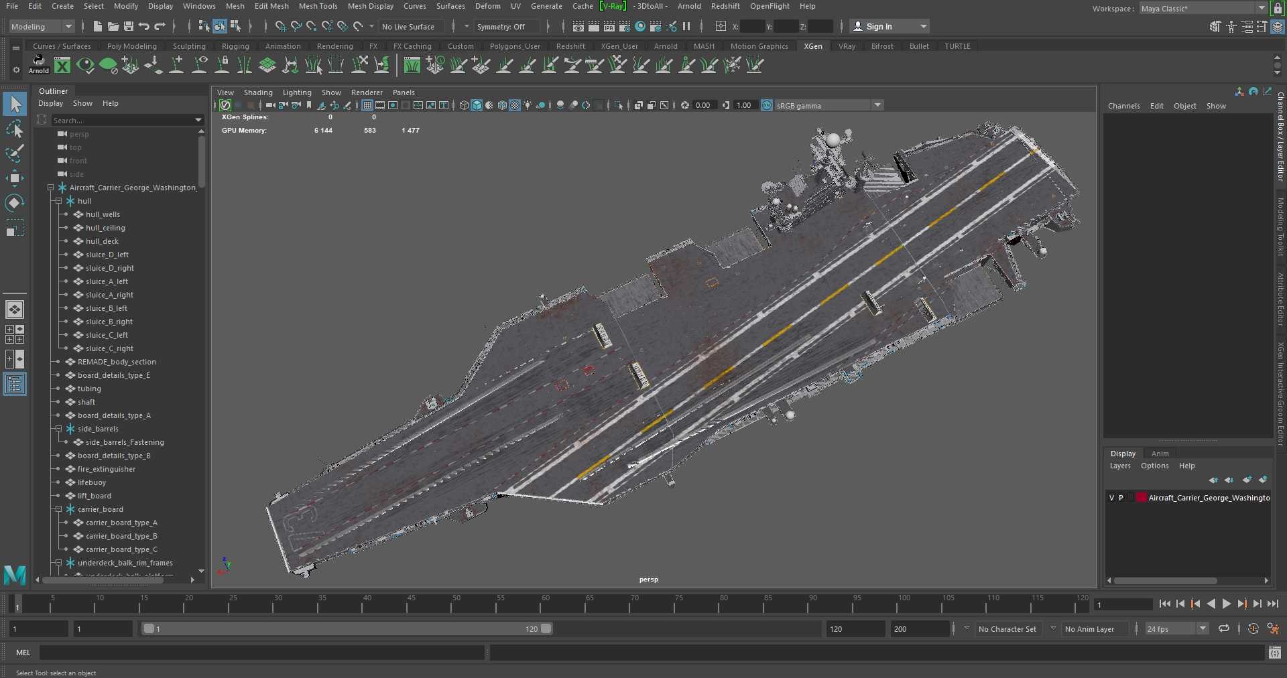This screenshot has height=678, width=1287.
Task: Click the Sign In button
Action: pyautogui.click(x=890, y=26)
